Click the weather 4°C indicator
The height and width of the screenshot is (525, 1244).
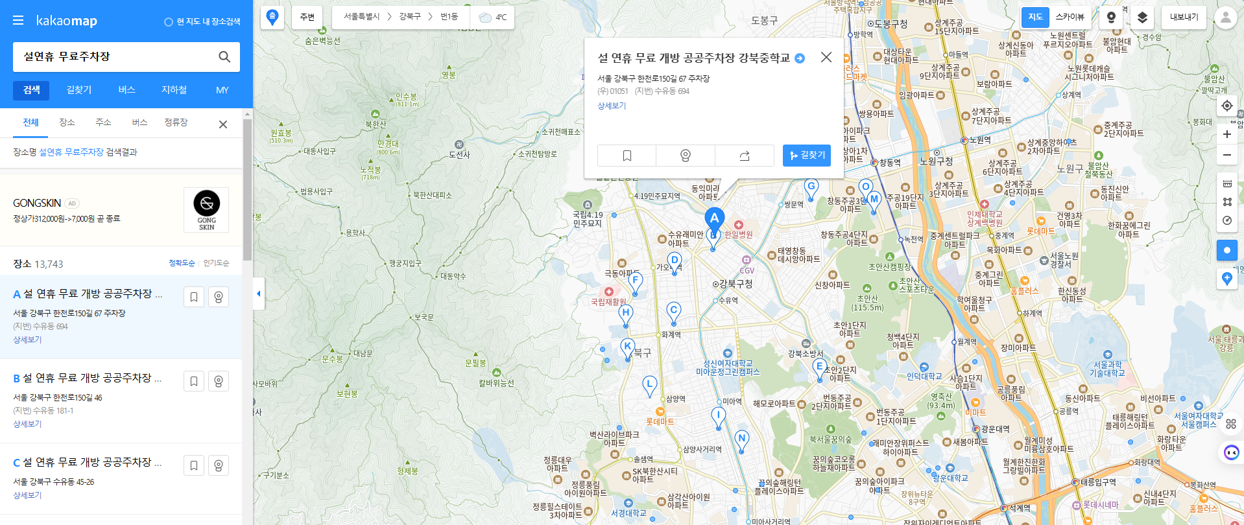pyautogui.click(x=492, y=17)
